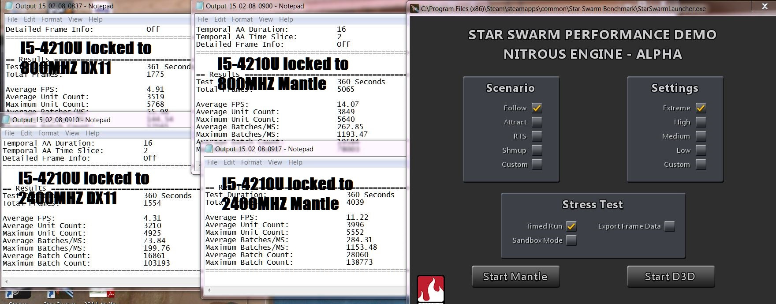Open Edit menu in Output_15_02_08_0900 Notepad
Image resolution: width=776 pixels, height=304 pixels.
point(220,19)
